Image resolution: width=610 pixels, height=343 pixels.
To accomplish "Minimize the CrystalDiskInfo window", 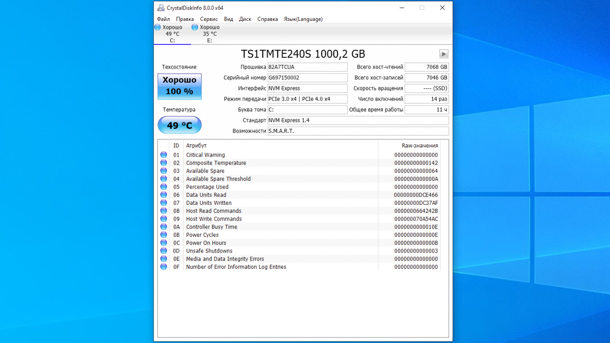I will 402,8.
